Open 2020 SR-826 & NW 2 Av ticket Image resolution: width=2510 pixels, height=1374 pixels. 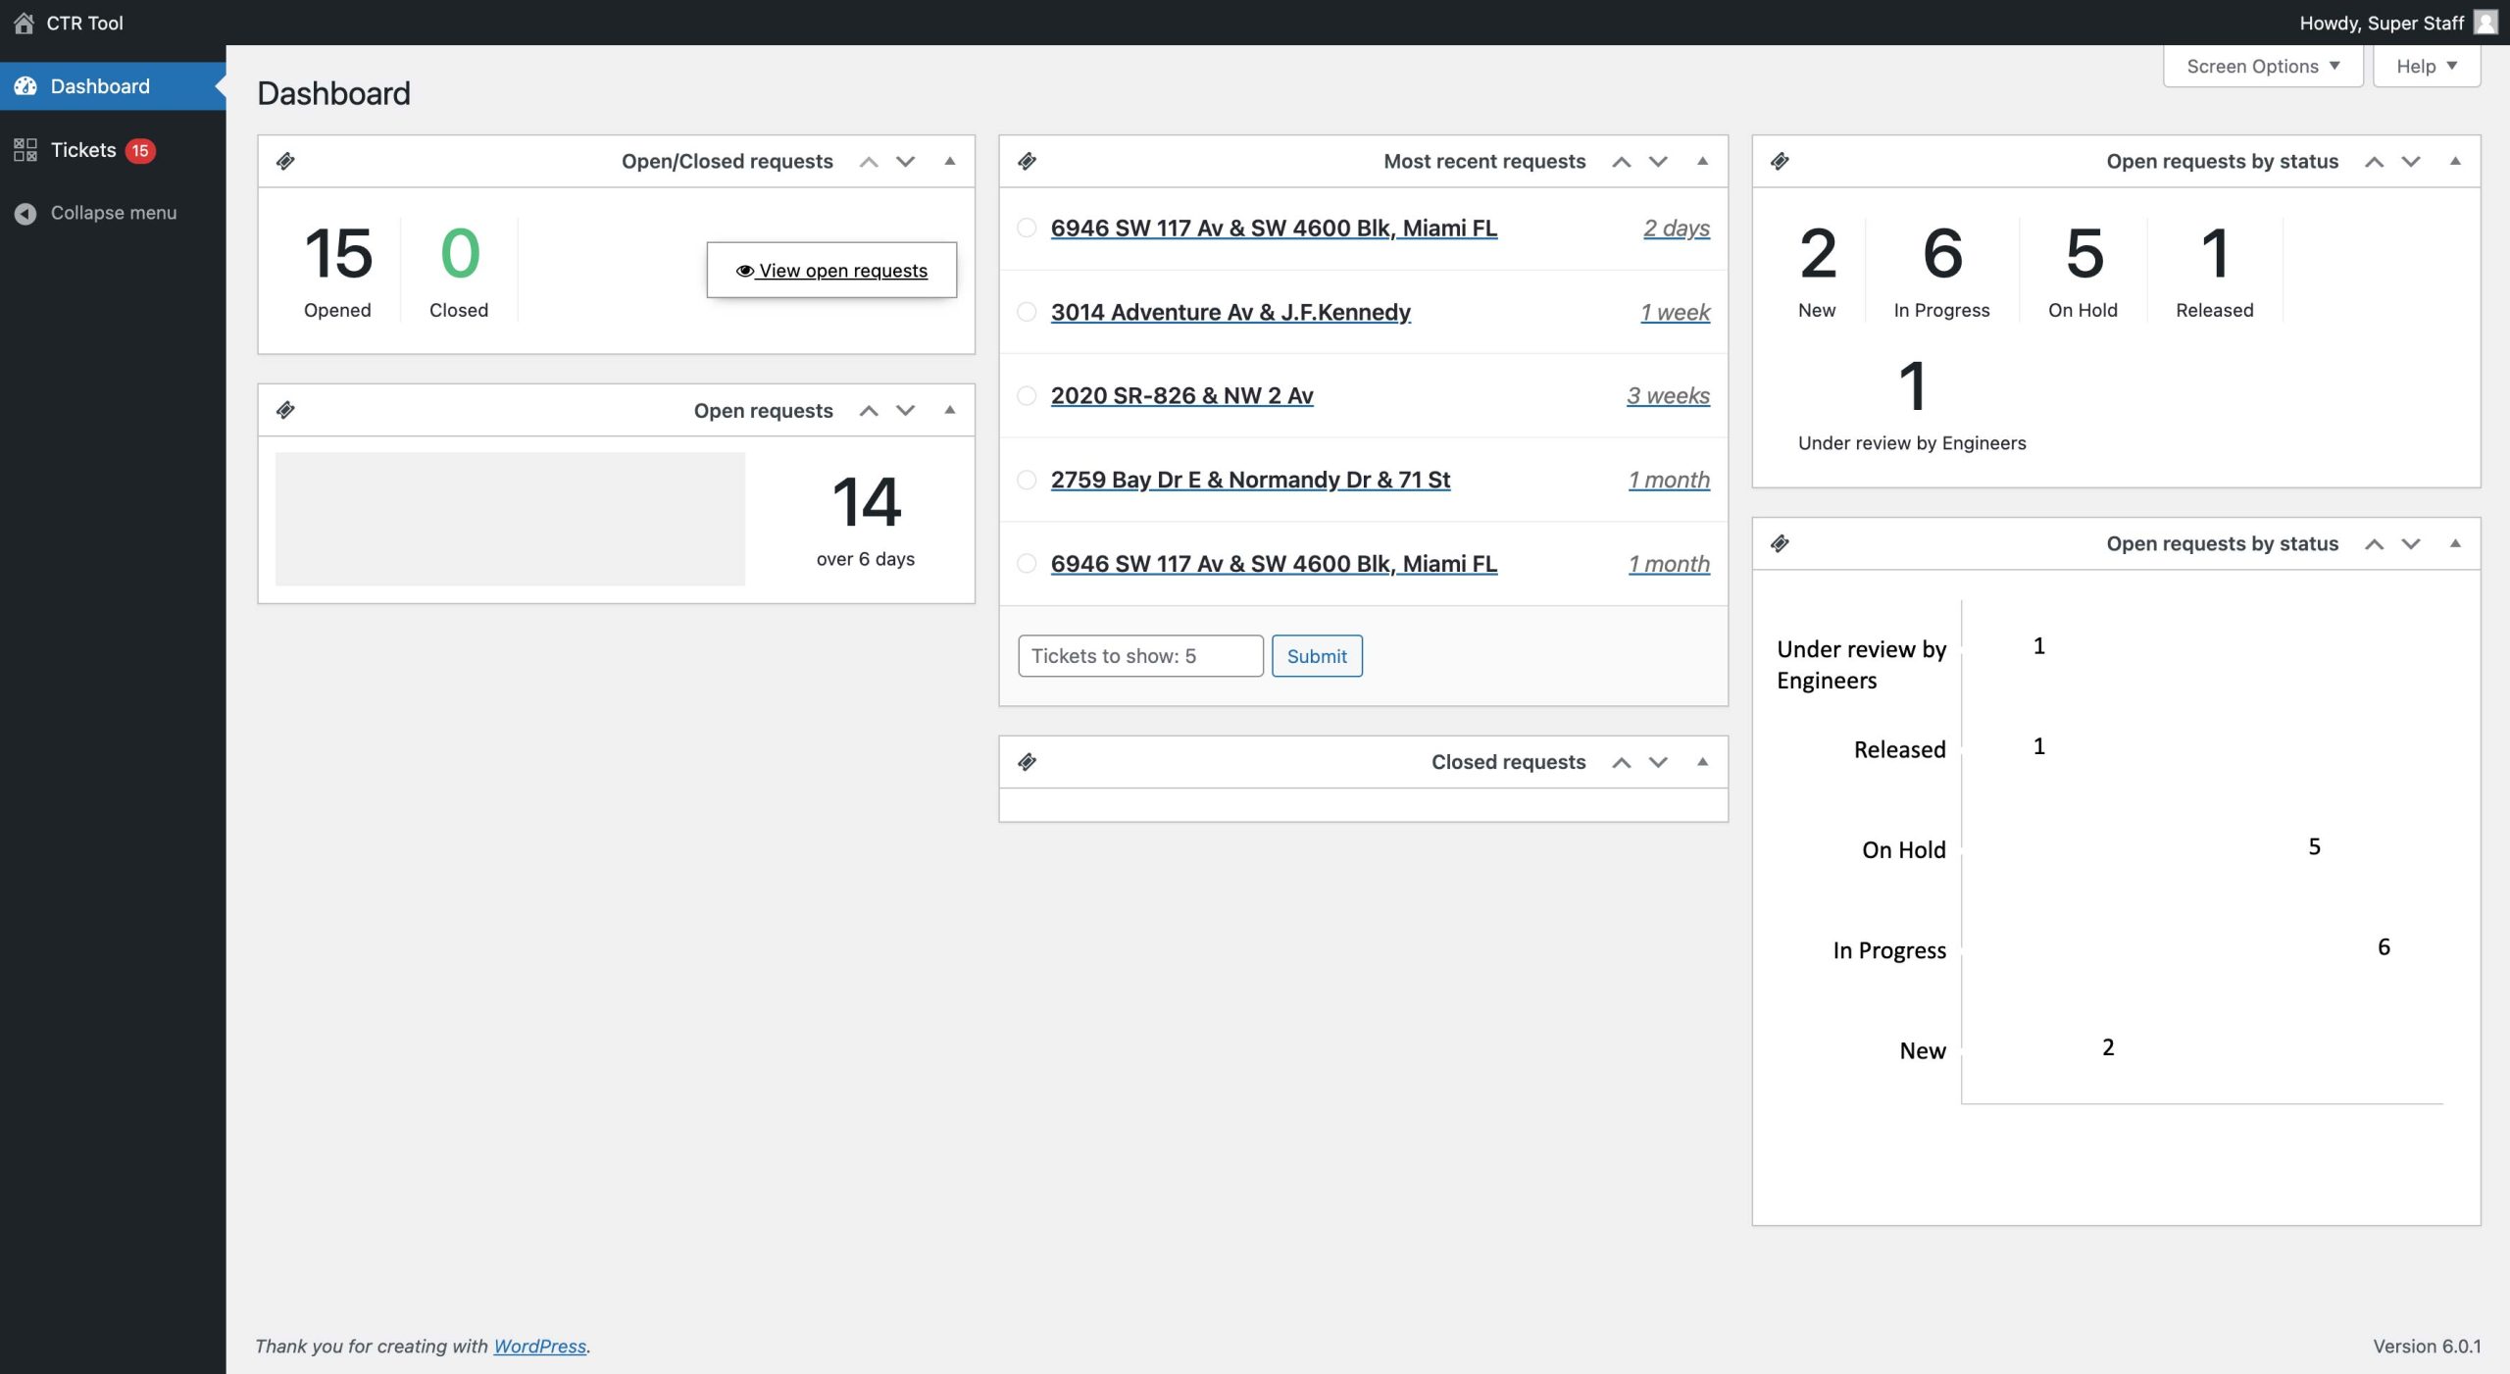pos(1181,395)
